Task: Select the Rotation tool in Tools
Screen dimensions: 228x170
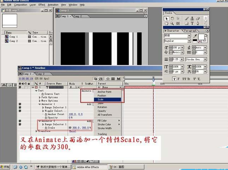Action: (x=172, y=19)
